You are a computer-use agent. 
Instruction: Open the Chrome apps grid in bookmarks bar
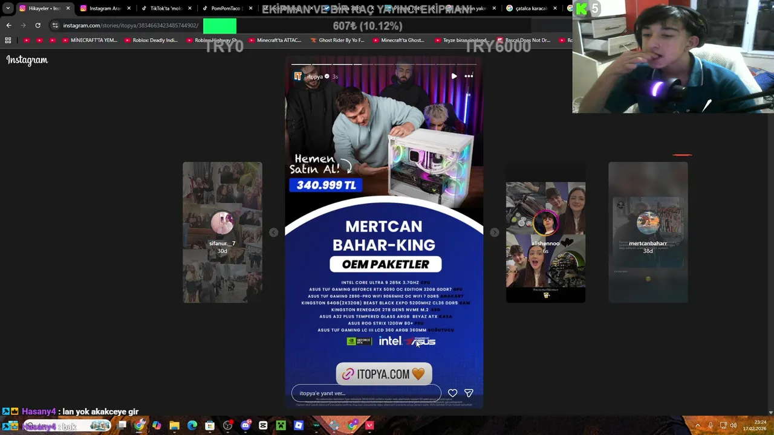coord(8,40)
